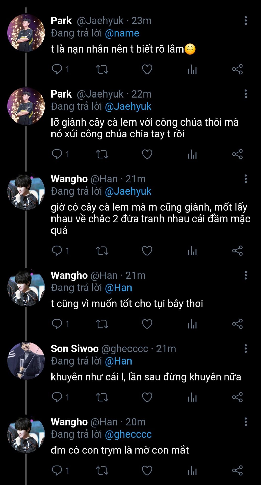Open Wangho display name on 'muốn tốt' tweet
261x485 pixels.
(x=69, y=275)
